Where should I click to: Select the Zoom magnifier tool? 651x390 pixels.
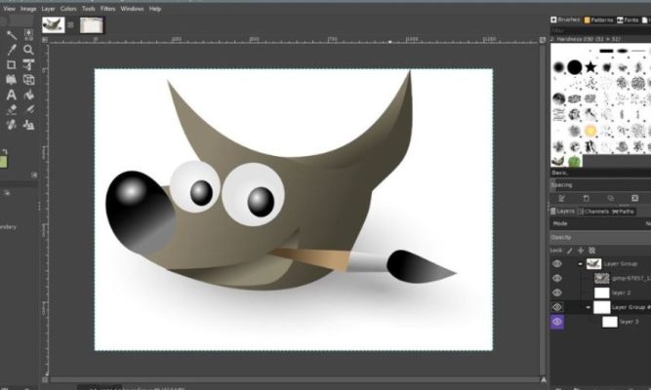point(29,50)
